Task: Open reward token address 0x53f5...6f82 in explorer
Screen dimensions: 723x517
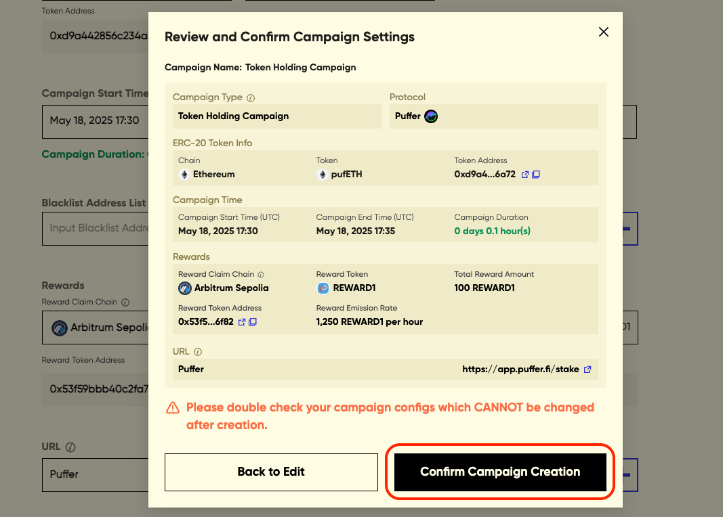Action: (241, 322)
